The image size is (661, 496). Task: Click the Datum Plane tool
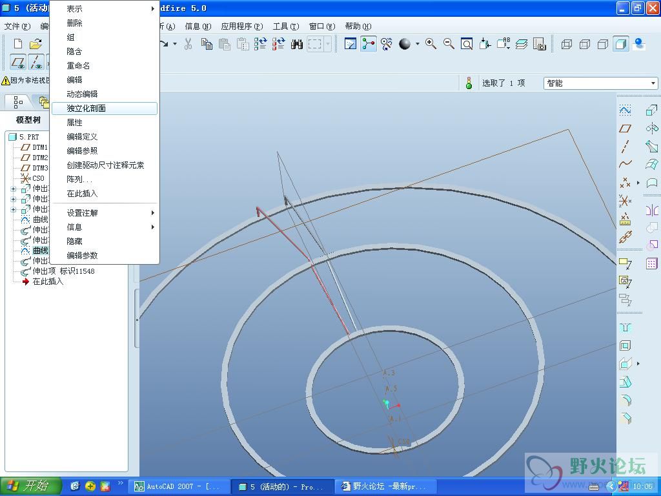[625, 129]
